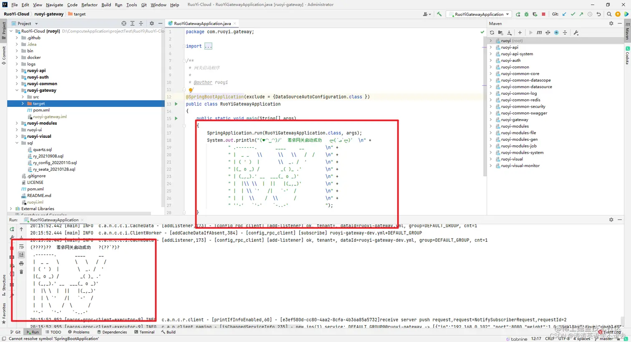Image resolution: width=631 pixels, height=342 pixels.
Task: Expand all in the Project panel
Action: [132, 23]
